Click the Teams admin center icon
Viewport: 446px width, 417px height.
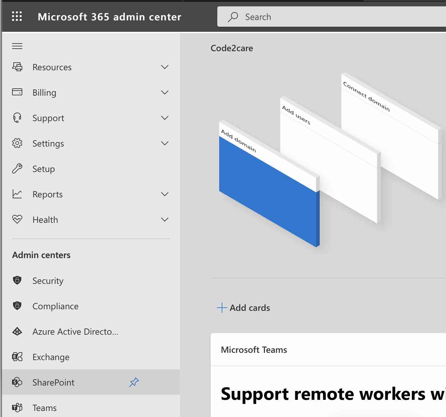pos(17,408)
